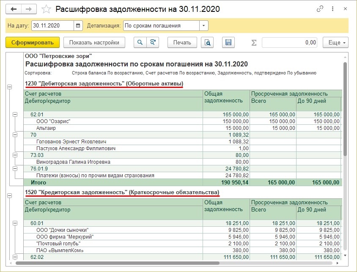This screenshot has height=272, width=357.
Task: Select Голованов Эрнест Яковлевич row
Action: click(x=183, y=142)
